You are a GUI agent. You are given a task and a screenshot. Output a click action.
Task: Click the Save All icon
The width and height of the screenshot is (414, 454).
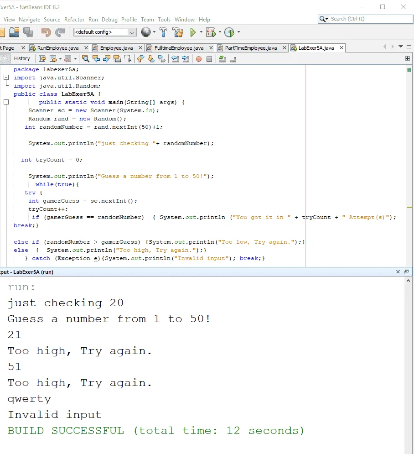pyautogui.click(x=28, y=32)
